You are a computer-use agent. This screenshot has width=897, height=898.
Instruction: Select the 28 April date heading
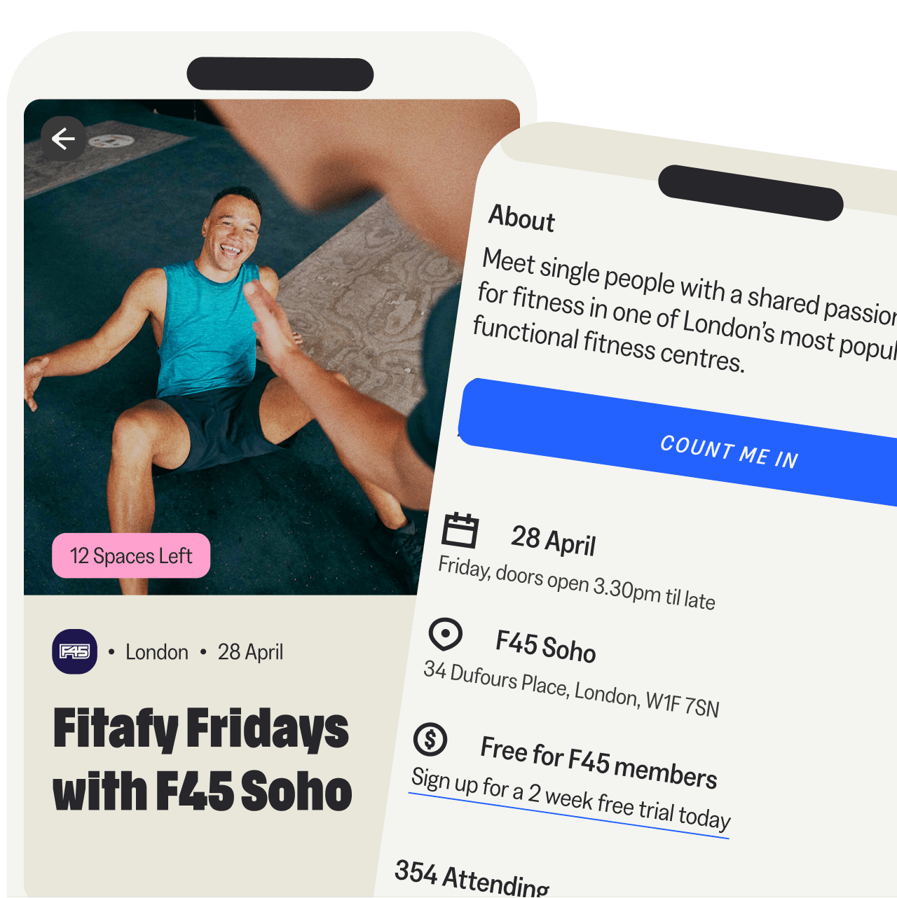click(x=554, y=541)
